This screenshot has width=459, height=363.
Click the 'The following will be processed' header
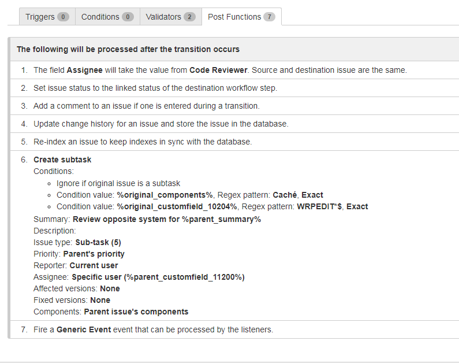128,49
